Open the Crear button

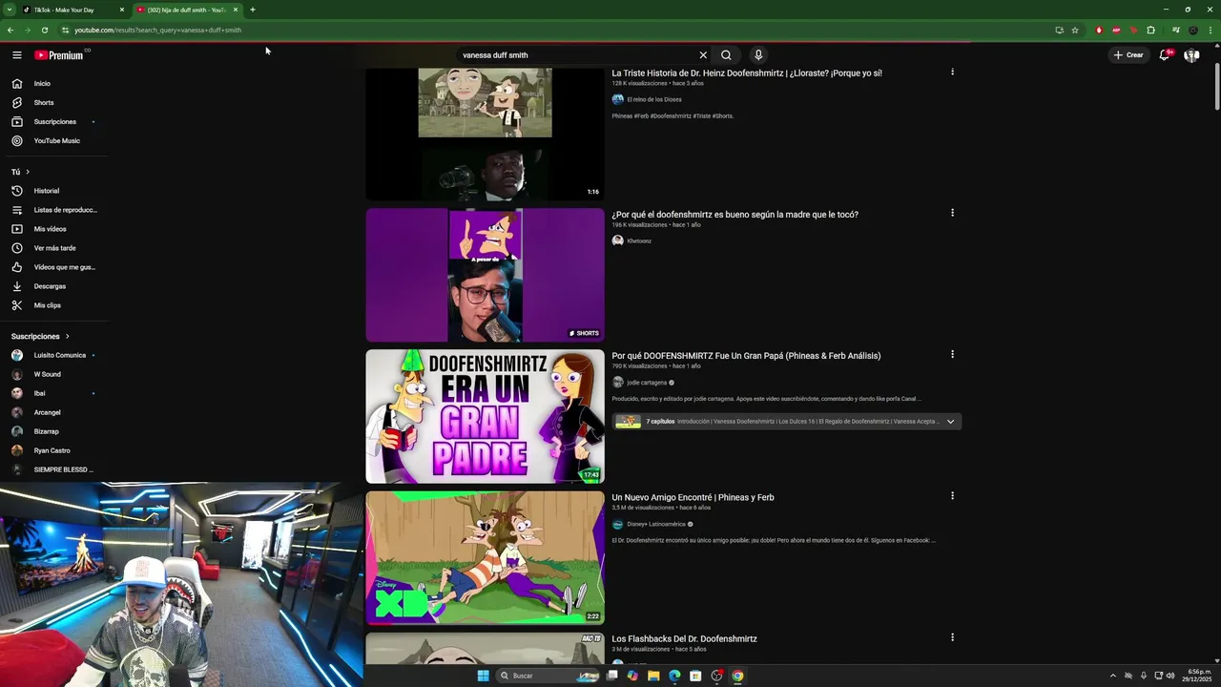click(1128, 55)
